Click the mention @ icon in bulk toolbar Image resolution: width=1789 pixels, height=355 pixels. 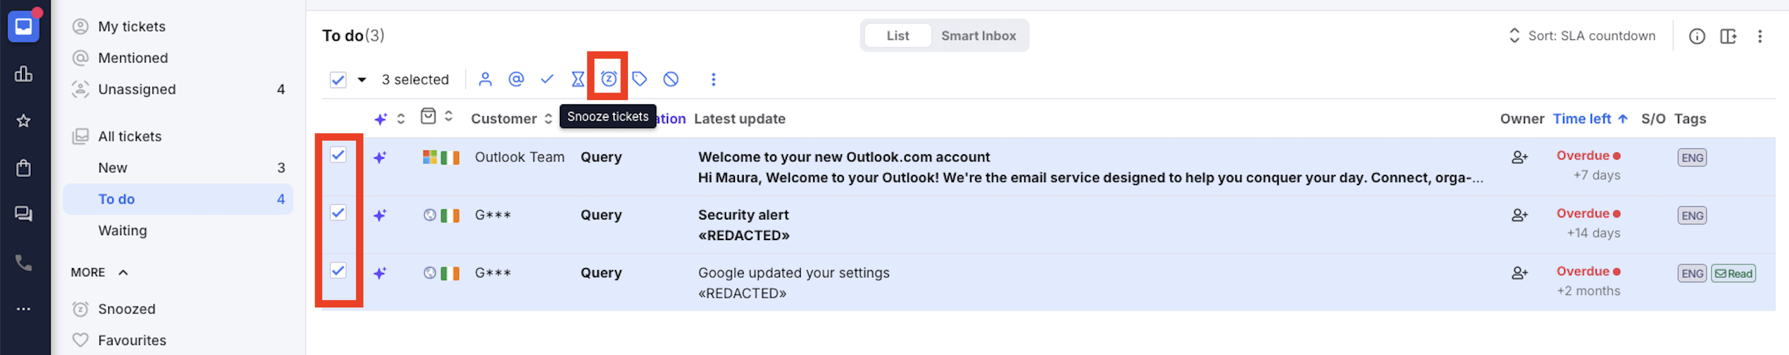click(x=516, y=79)
